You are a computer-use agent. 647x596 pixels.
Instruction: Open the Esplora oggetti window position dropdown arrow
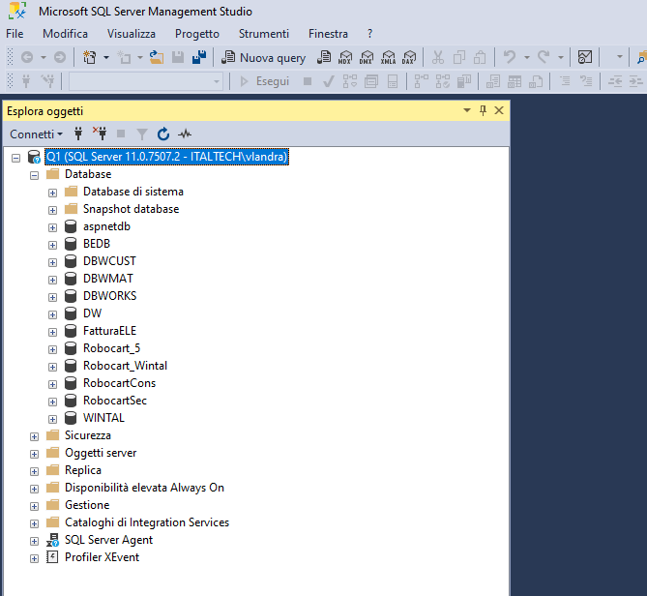(x=467, y=110)
